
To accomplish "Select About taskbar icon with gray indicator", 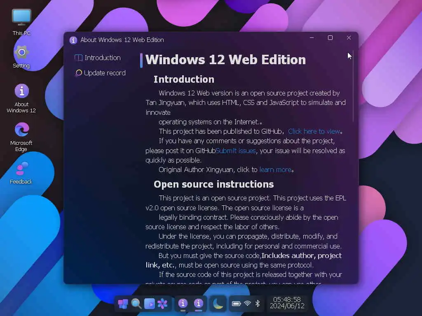I will [x=183, y=304].
